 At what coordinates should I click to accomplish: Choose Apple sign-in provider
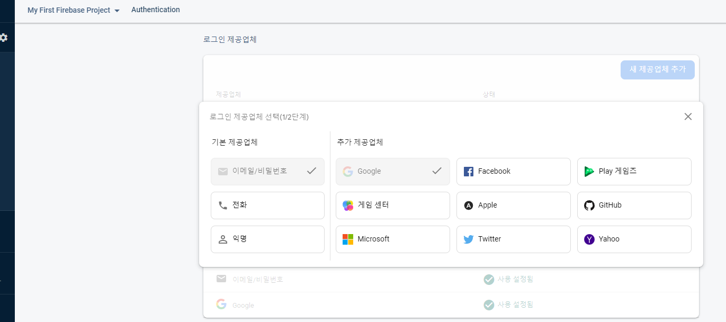click(514, 205)
